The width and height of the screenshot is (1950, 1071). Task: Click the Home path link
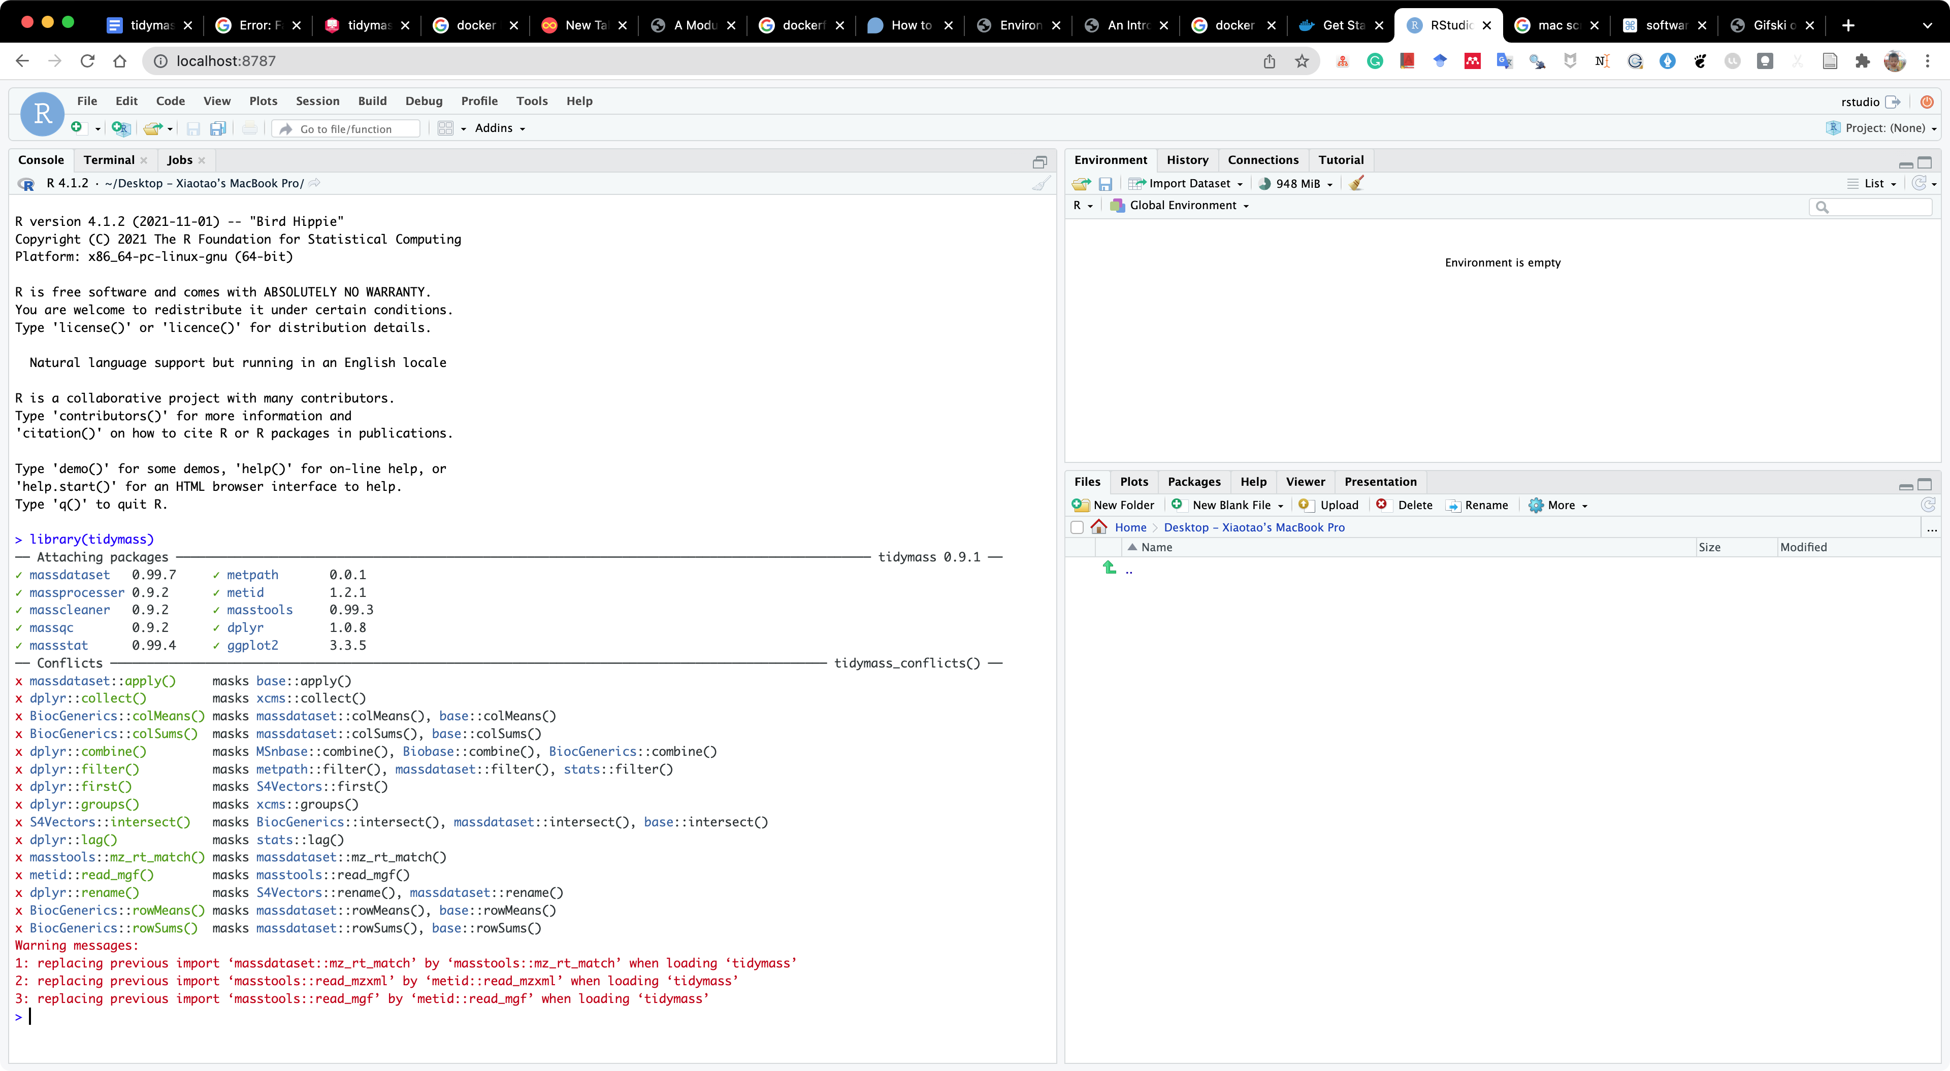click(x=1130, y=527)
